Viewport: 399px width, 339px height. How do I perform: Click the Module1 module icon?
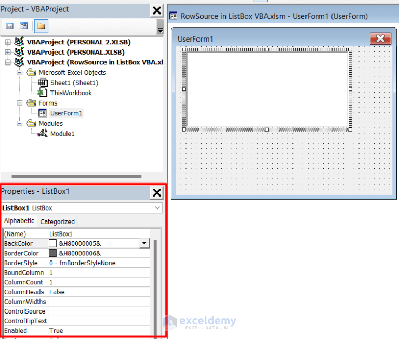pyautogui.click(x=43, y=133)
